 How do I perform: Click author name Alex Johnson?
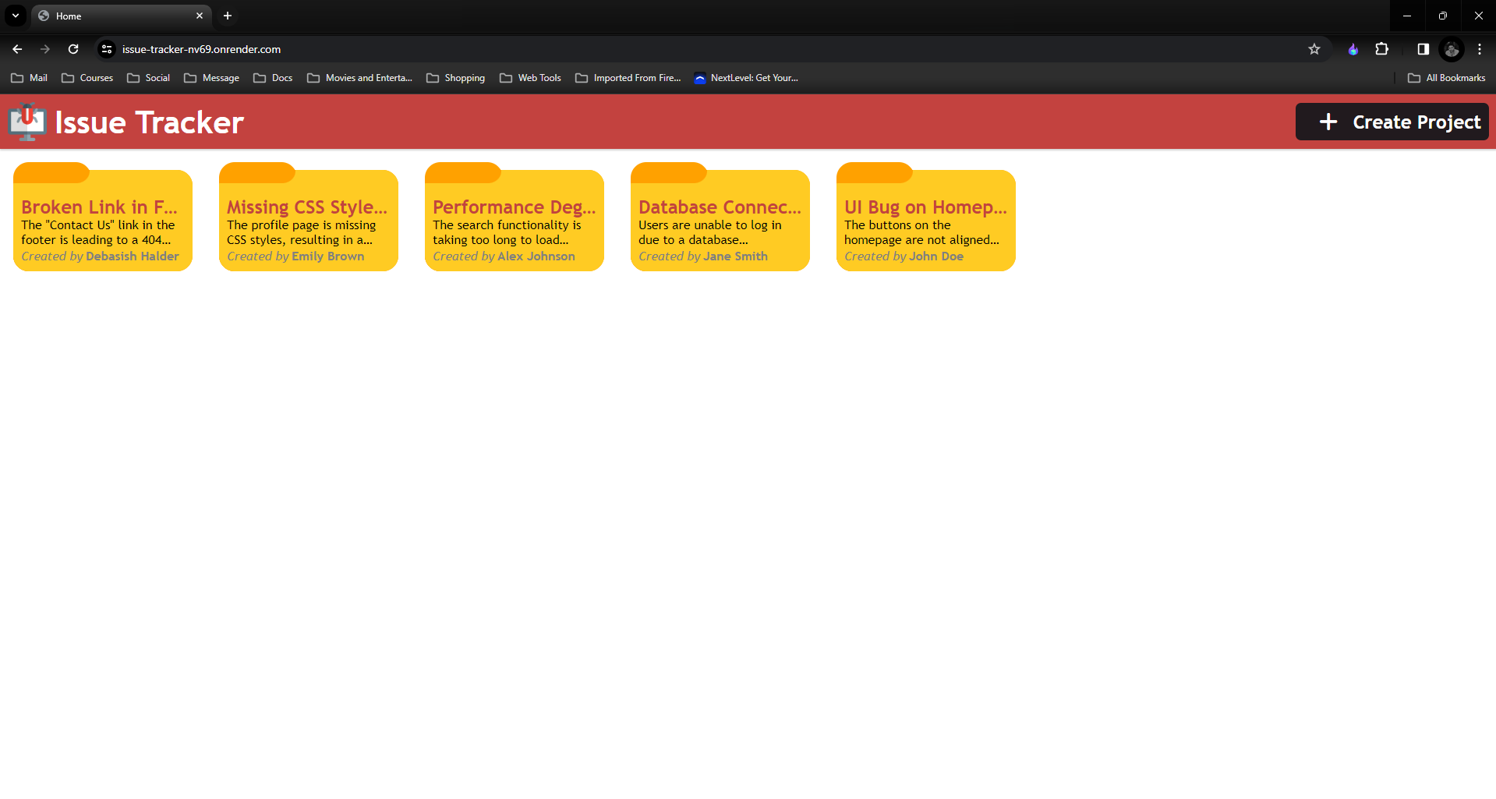point(536,256)
